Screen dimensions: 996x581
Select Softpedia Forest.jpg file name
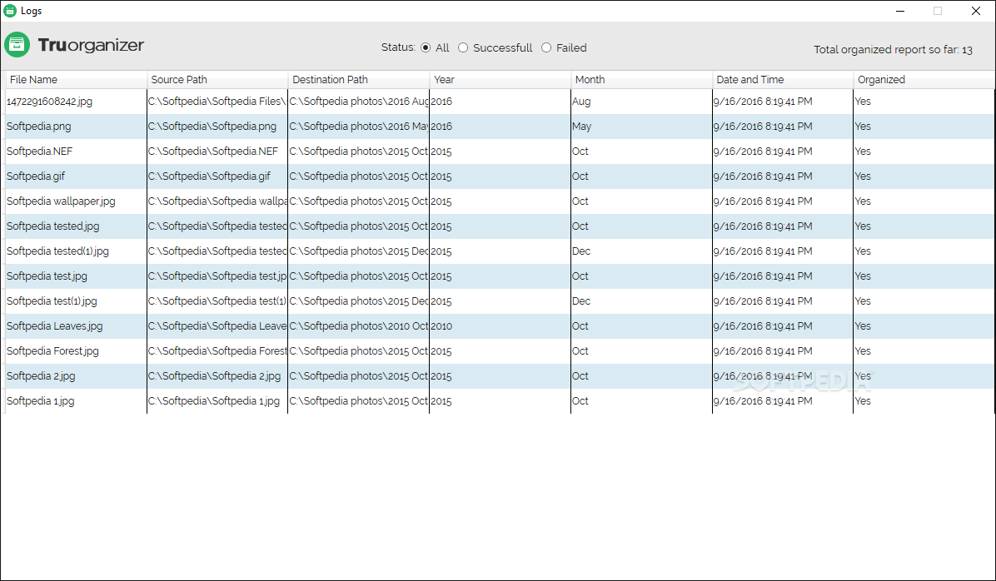52,351
